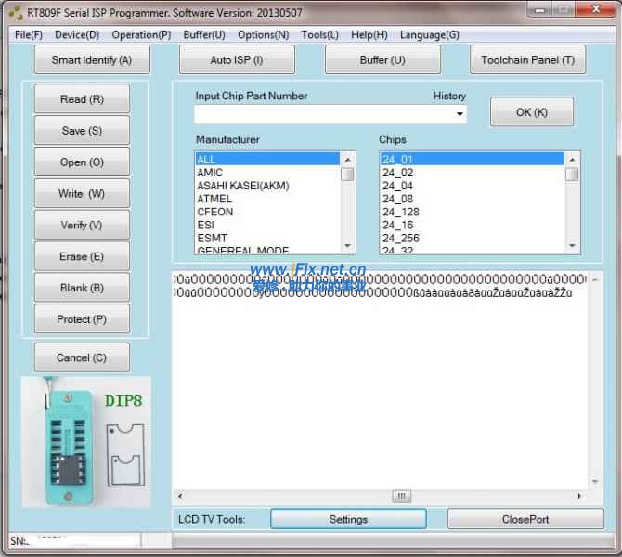This screenshot has height=557, width=622.
Task: Click the DIP8 chip outline icon
Action: pos(124,455)
